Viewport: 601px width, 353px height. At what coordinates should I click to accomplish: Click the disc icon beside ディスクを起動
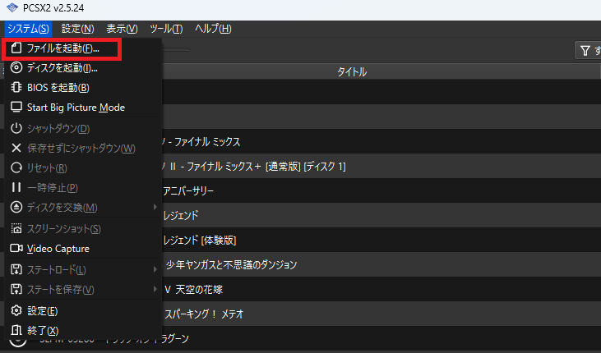(16, 68)
